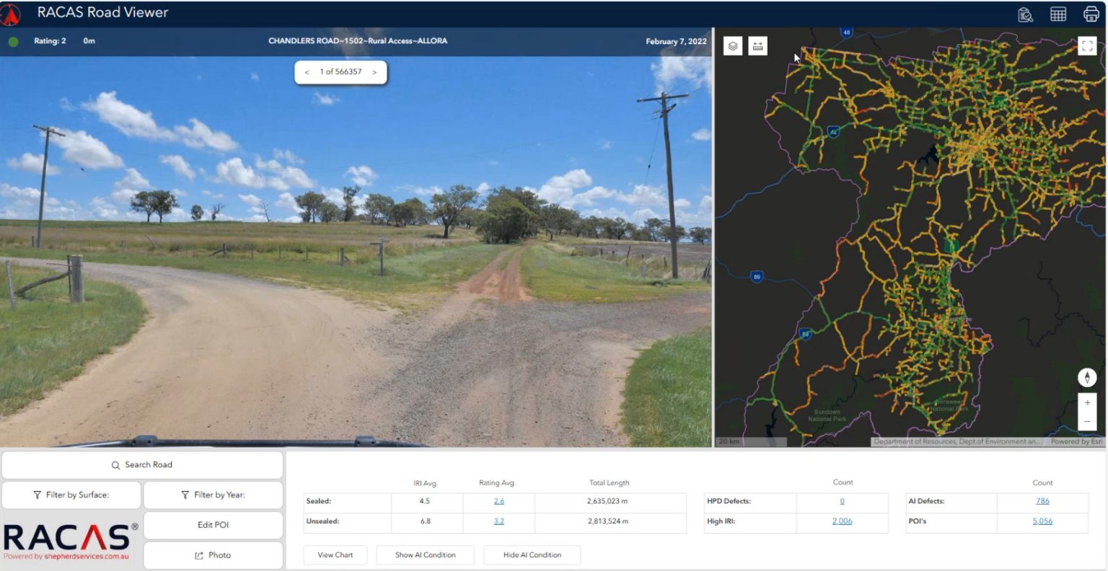
Task: Click the Search Road input field
Action: (x=142, y=464)
